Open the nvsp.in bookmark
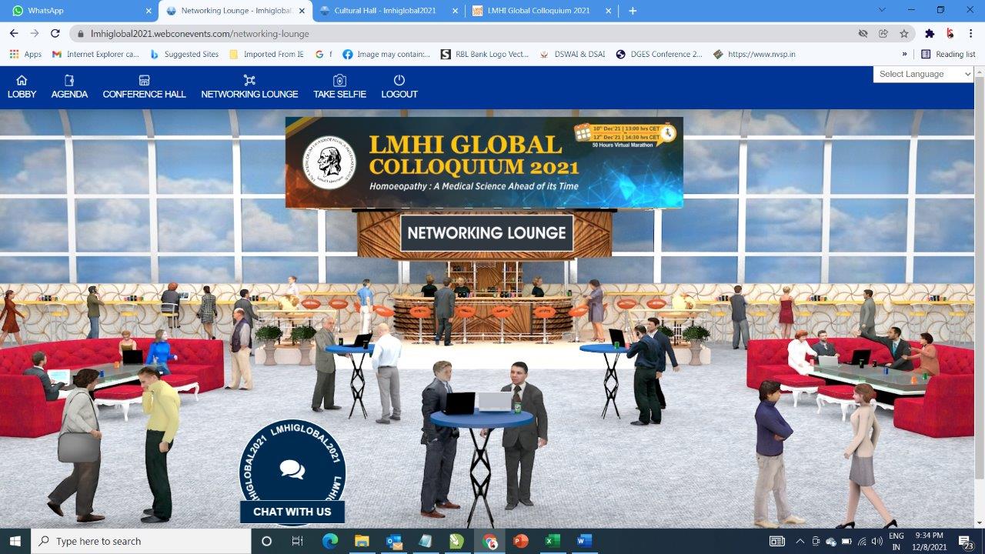This screenshot has width=985, height=554. 754,54
